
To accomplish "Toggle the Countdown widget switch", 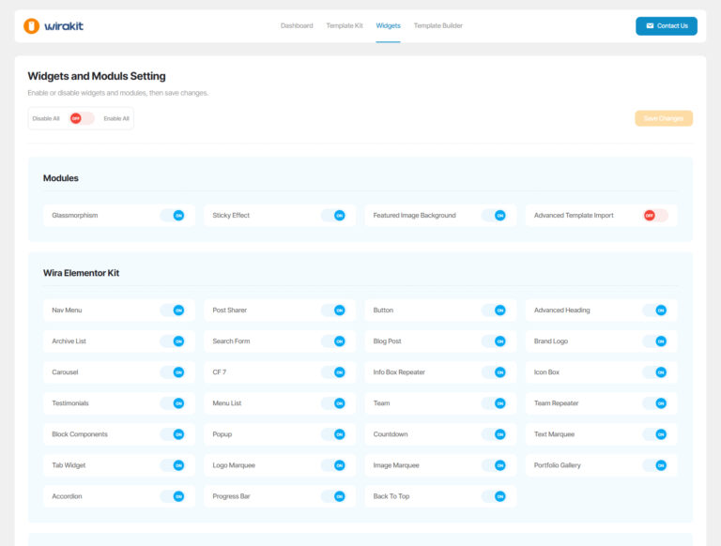I will tap(494, 434).
